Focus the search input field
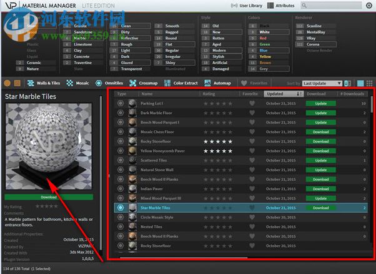The width and height of the screenshot is (376, 274). (331, 5)
